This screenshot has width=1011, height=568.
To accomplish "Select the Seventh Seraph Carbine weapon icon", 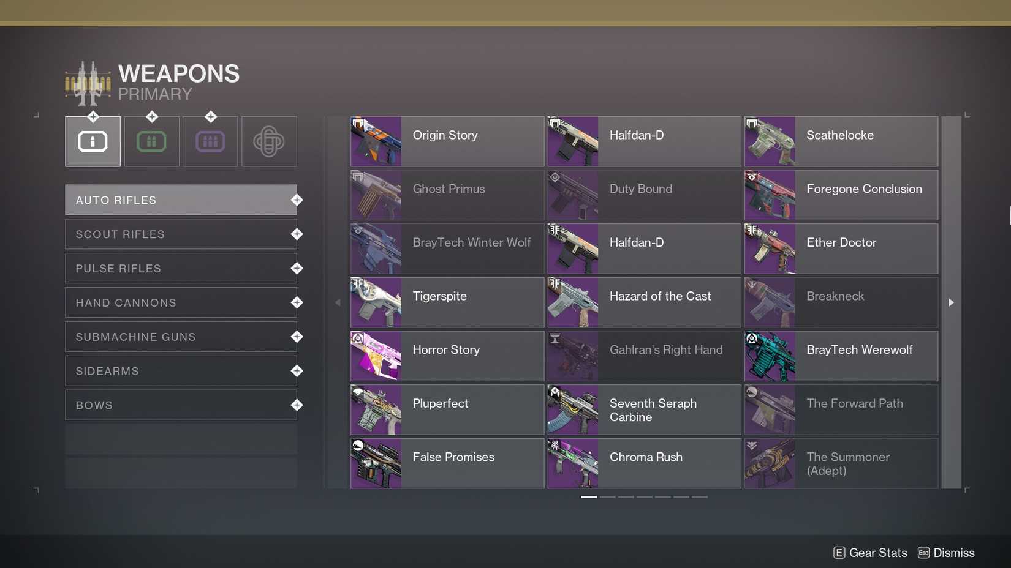I will tap(573, 409).
